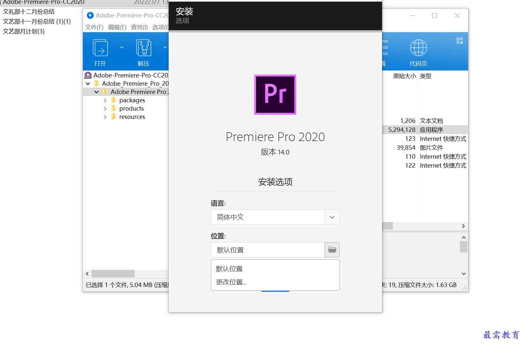
Task: Expand the products folder
Action: click(x=105, y=109)
